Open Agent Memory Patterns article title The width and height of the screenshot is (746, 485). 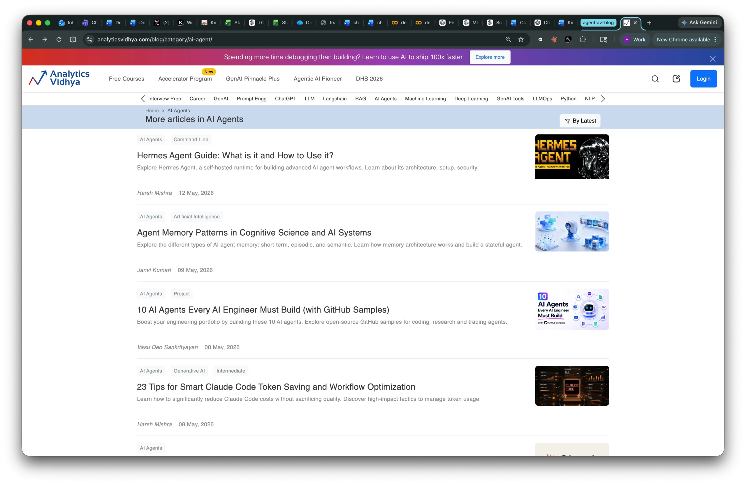tap(254, 233)
